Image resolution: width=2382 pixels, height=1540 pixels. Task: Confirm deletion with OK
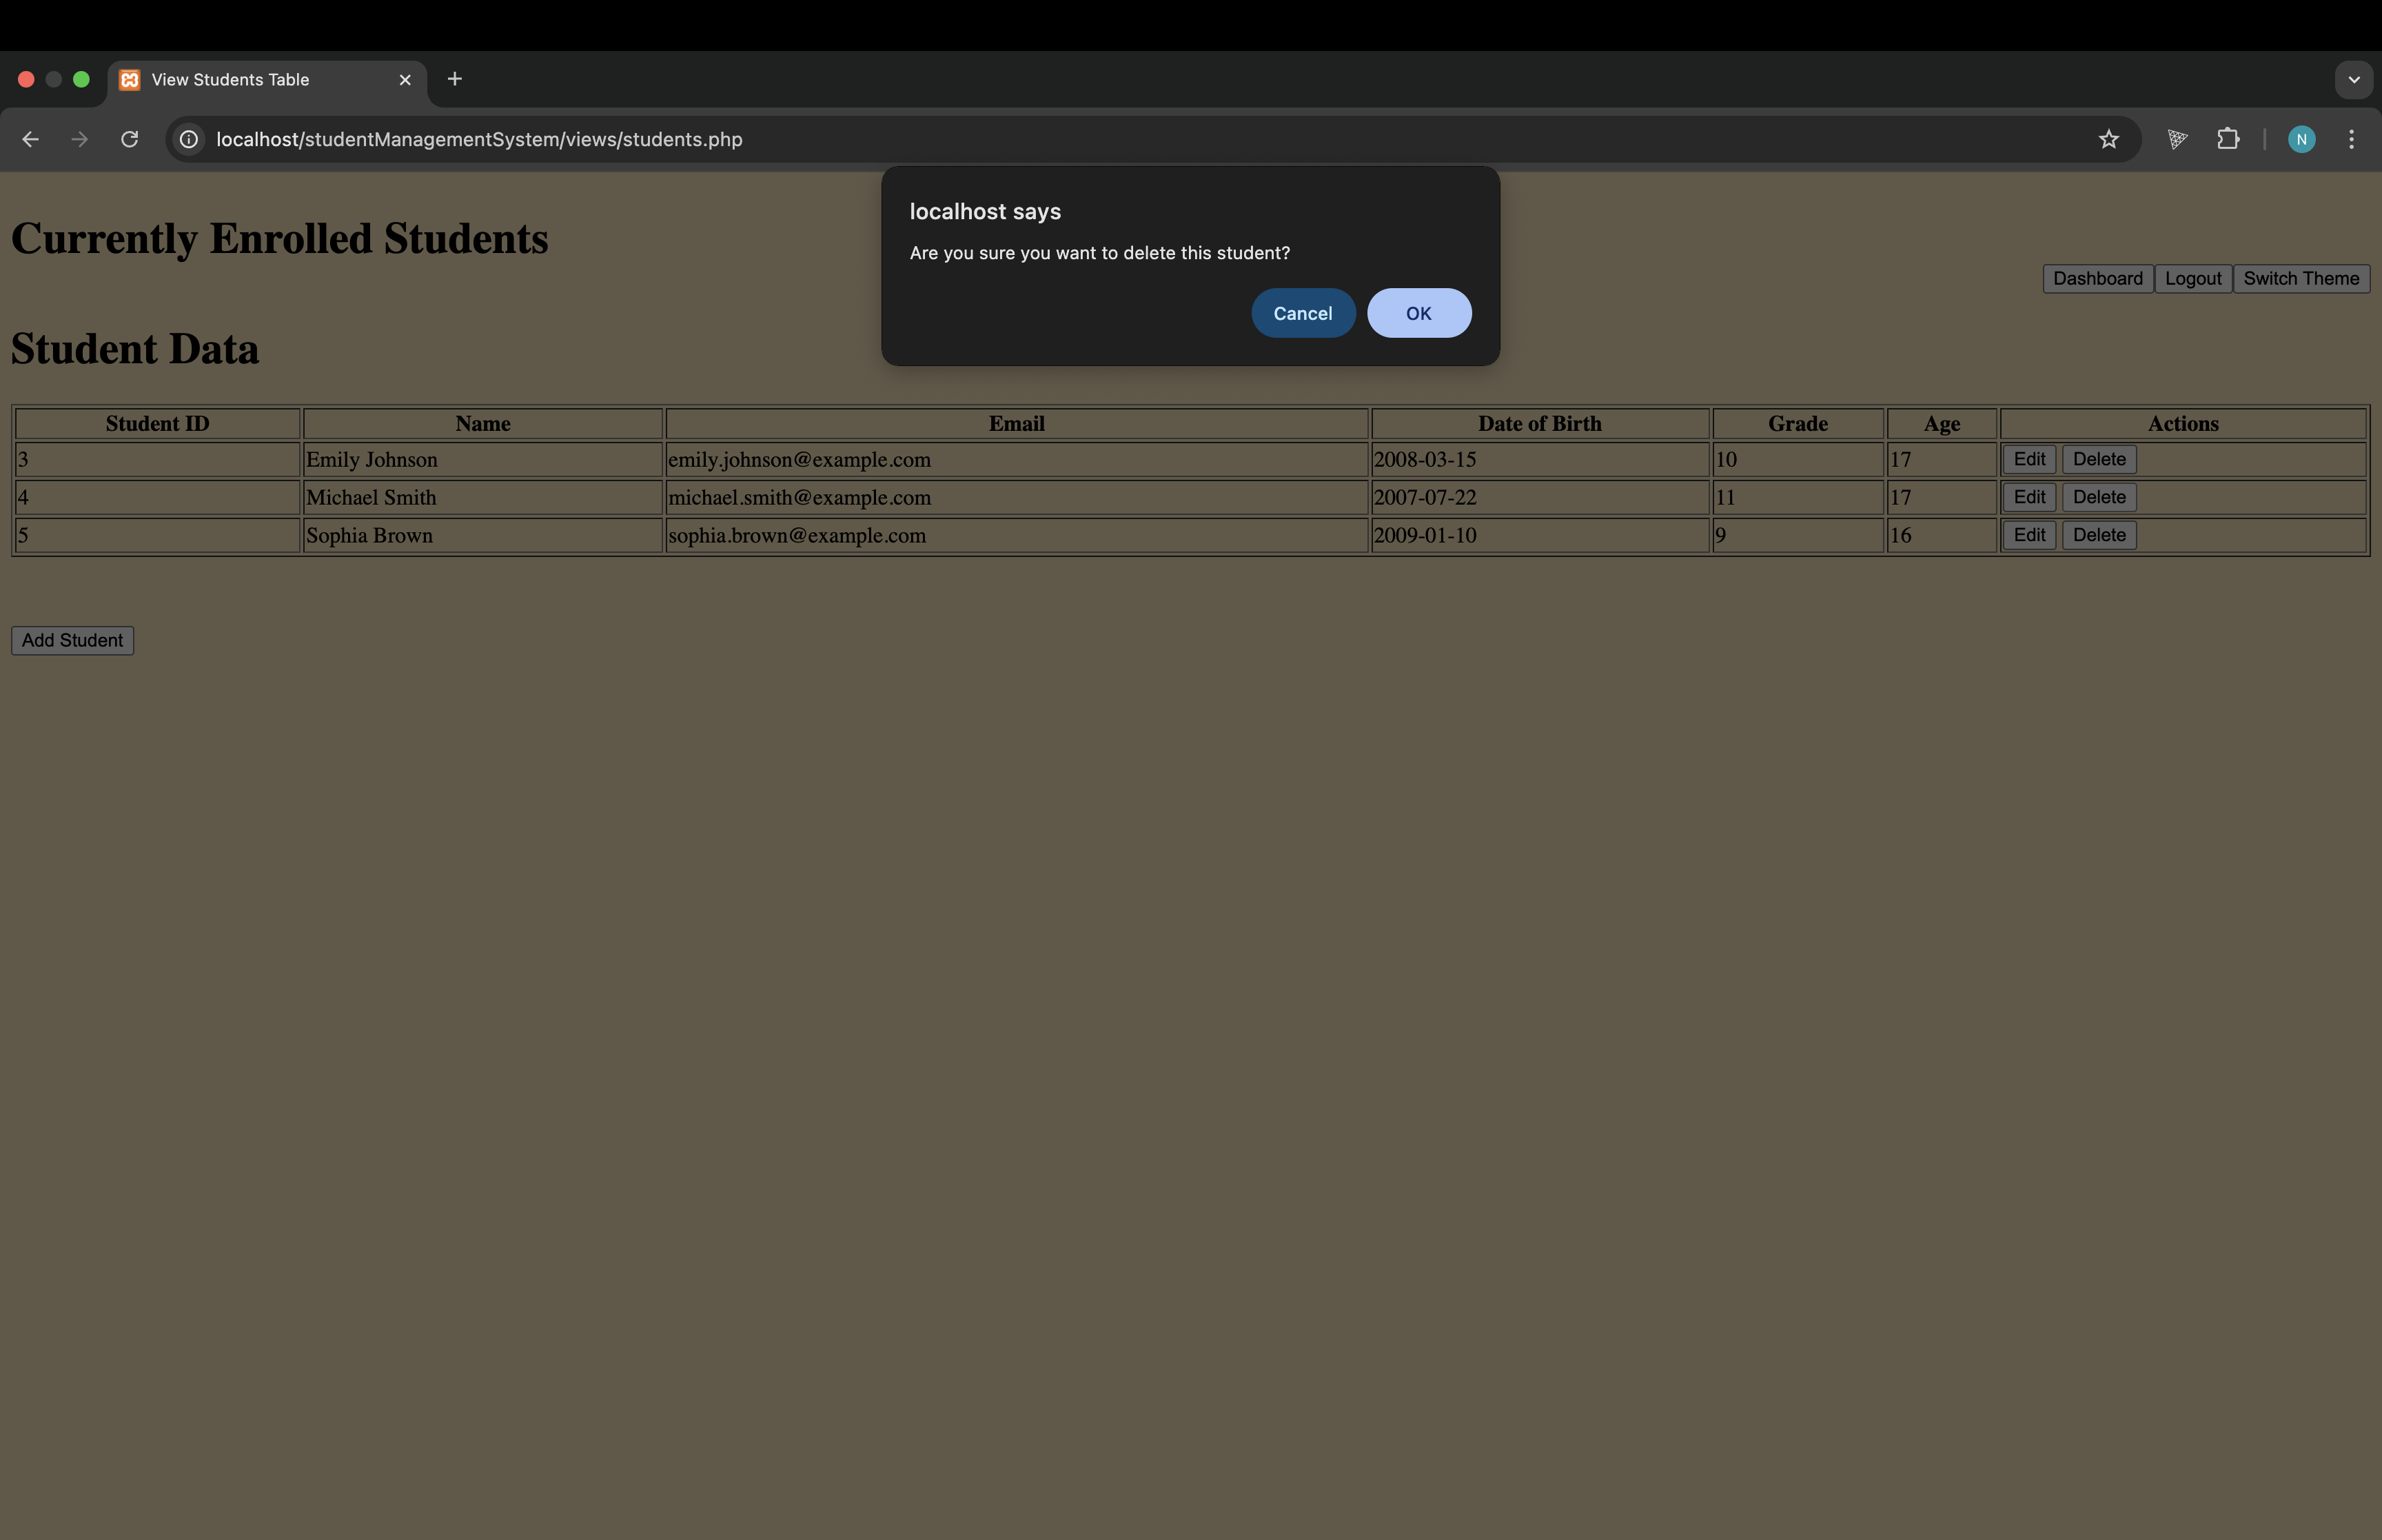pos(1418,313)
